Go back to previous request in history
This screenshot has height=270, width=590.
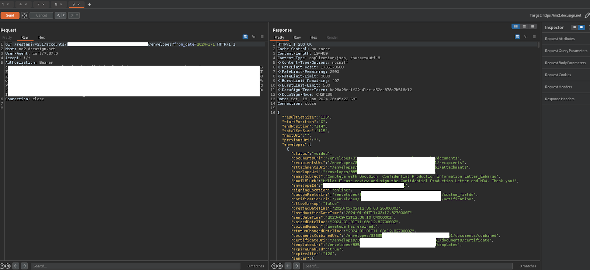pyautogui.click(x=58, y=15)
